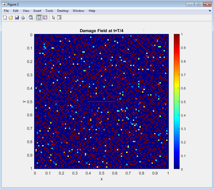Print the figure using the printer icon
This screenshot has width=214, height=189.
(23, 18)
